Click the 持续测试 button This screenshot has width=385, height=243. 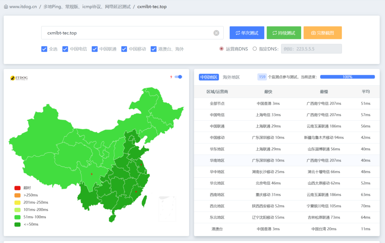[283, 33]
